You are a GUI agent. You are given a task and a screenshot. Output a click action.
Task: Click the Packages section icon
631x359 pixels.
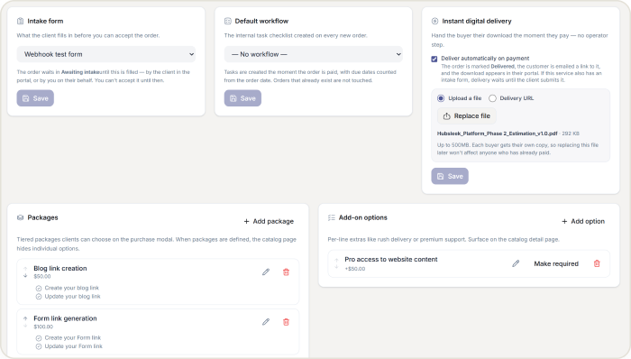coord(20,217)
